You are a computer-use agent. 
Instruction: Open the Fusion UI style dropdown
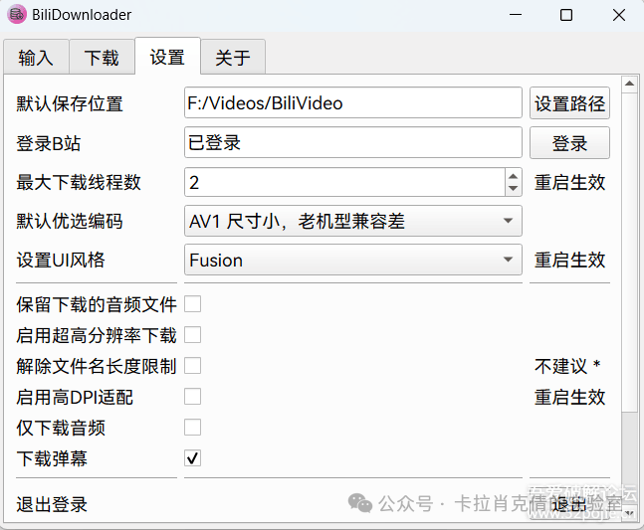click(353, 260)
